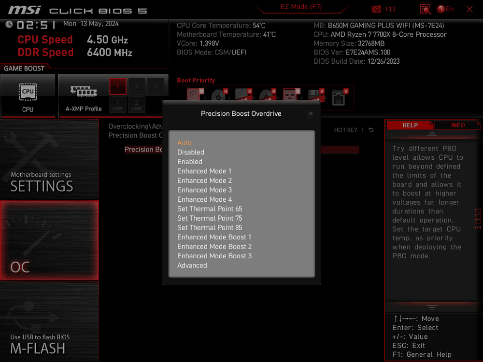Open the Motherboard SETTINGS section
This screenshot has height=362, width=483.
point(49,159)
